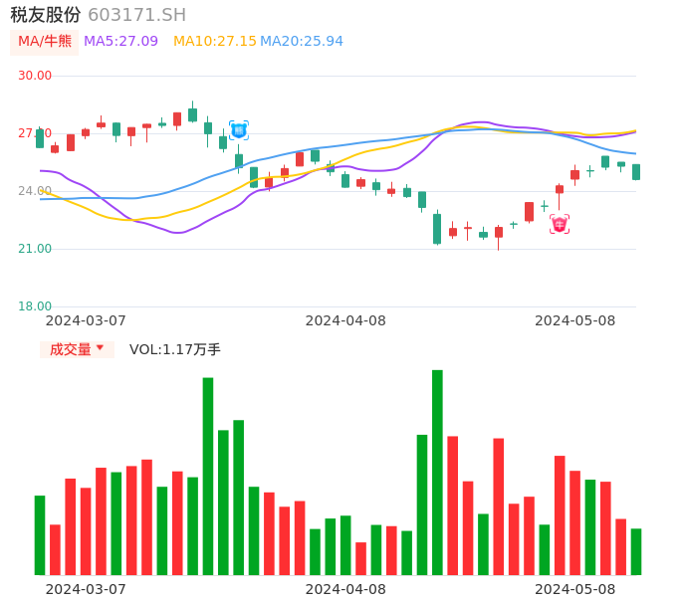Click the MA5:27.09 legend label
The height and width of the screenshot is (603, 683).
point(120,42)
